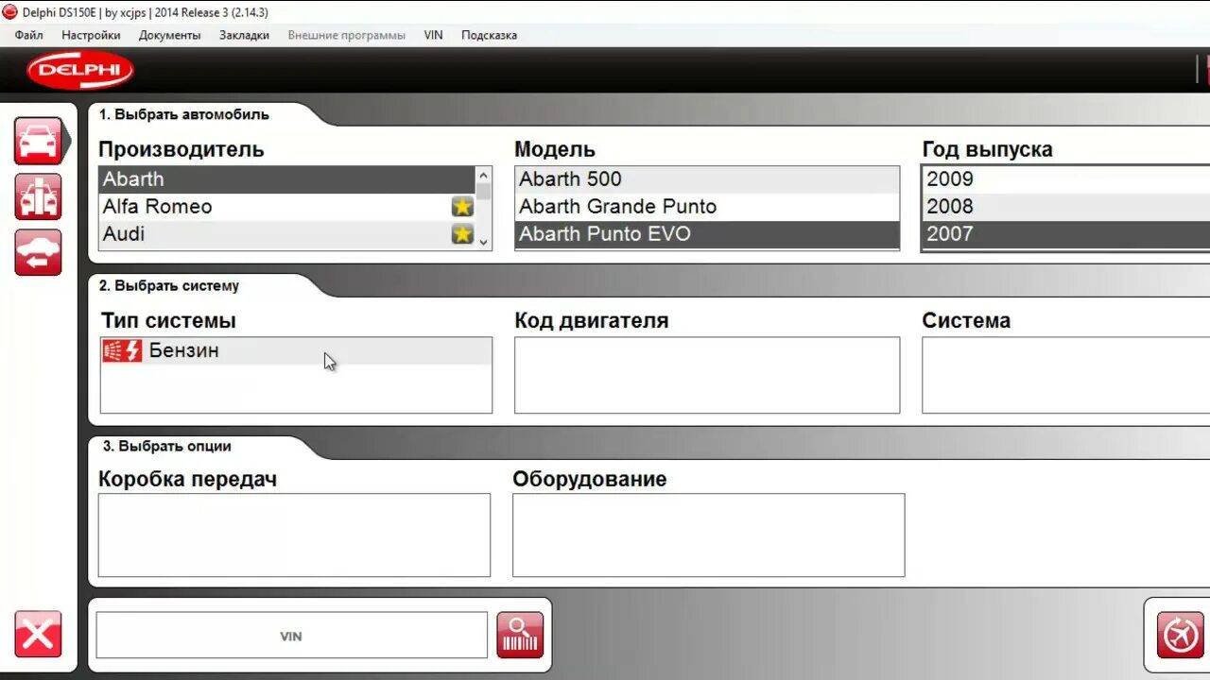The height and width of the screenshot is (680, 1210).
Task: Click the VIN barcode search icon
Action: [520, 635]
